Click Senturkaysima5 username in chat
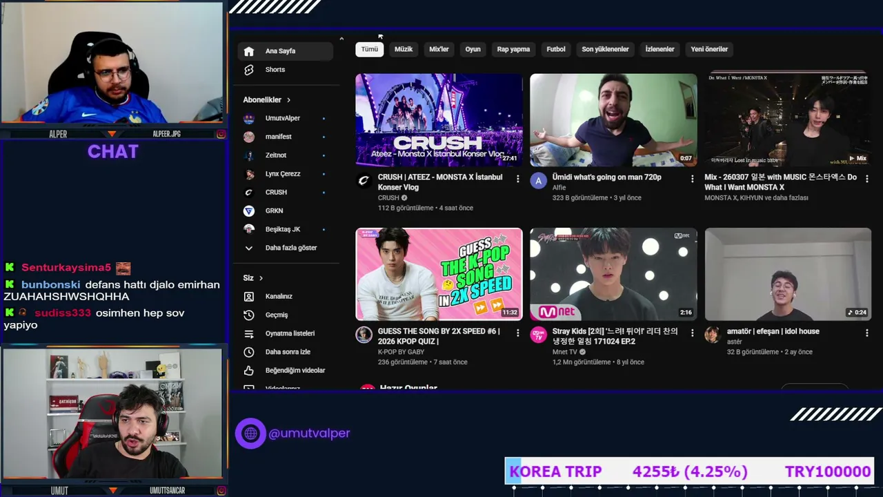The width and height of the screenshot is (883, 497). coord(66,268)
